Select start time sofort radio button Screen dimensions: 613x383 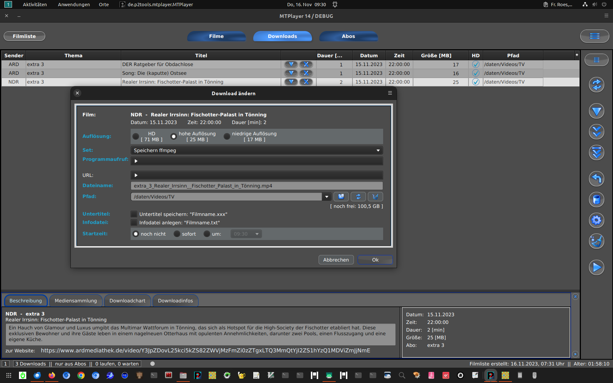(177, 234)
